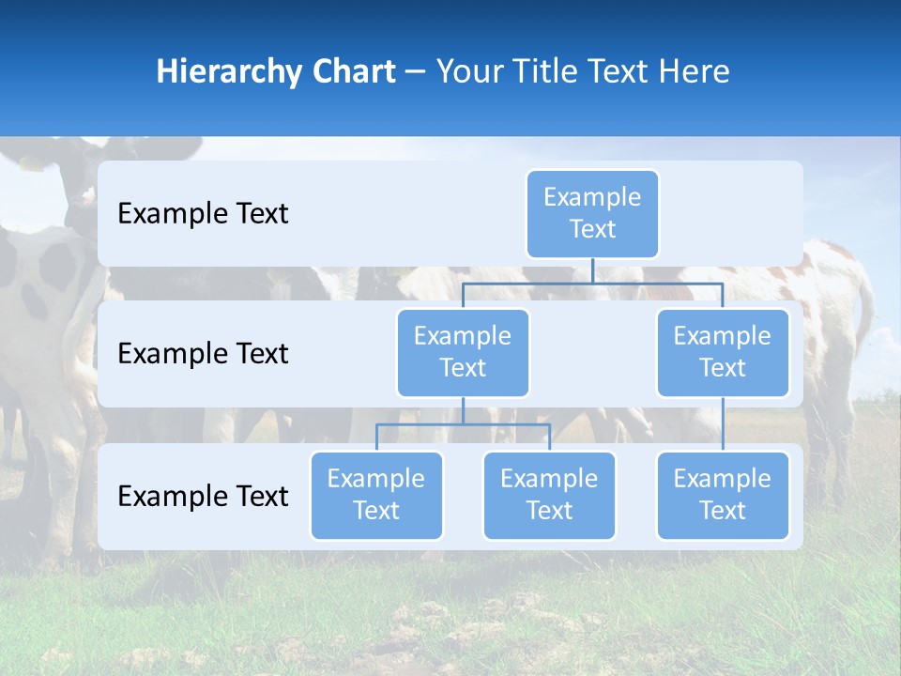This screenshot has height=676, width=901.
Task: Select the connector line below the root box
Action: [592, 271]
